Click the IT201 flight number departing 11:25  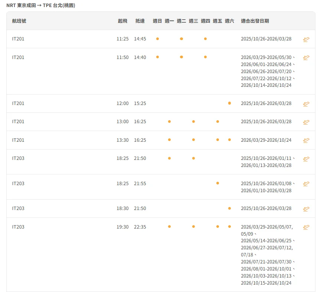pyautogui.click(x=18, y=39)
